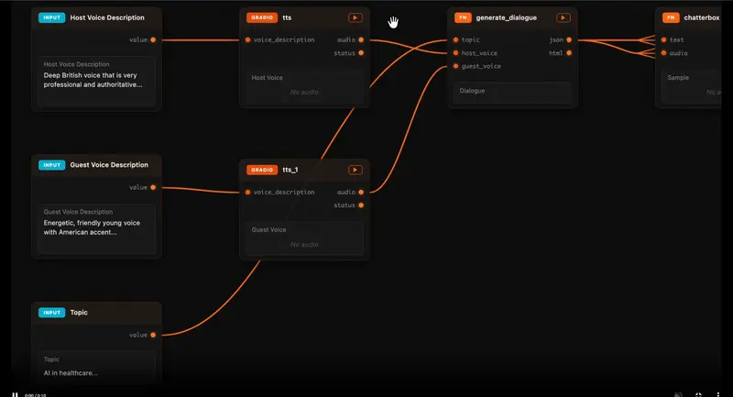Click the value port of Topic input
Screen dimensions: 733x397
(x=153, y=336)
